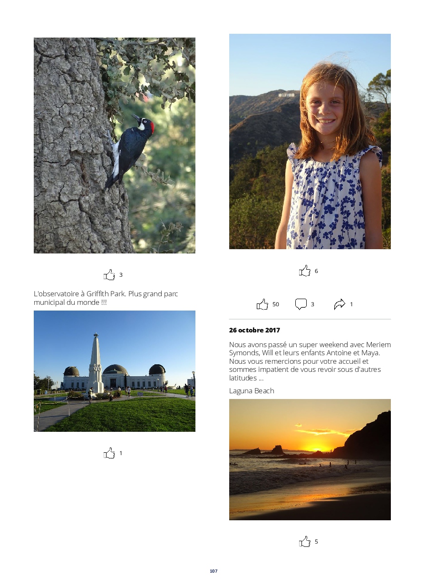The image size is (427, 584).
Task: Click the caption about L'observatoire à Griffith Park
Action: 106,298
